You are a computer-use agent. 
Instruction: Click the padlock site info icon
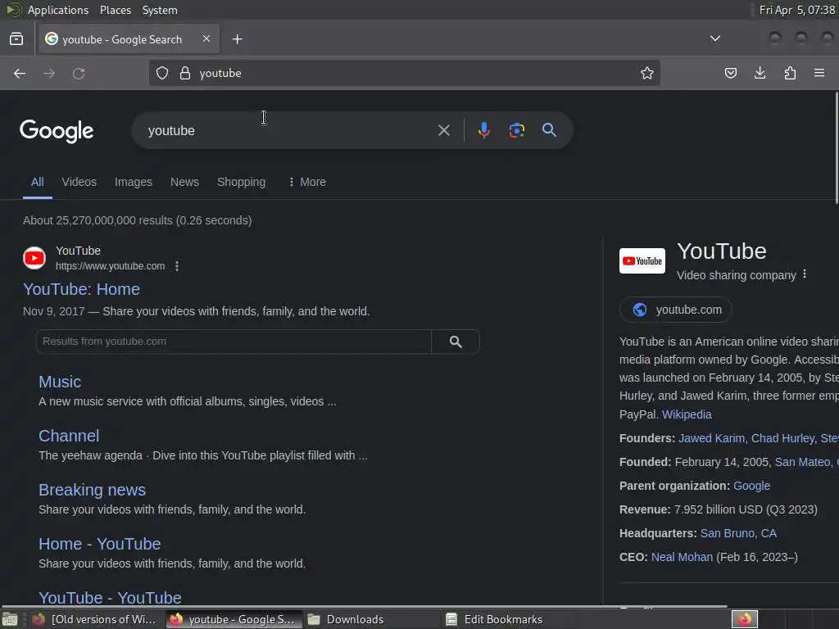(x=185, y=73)
